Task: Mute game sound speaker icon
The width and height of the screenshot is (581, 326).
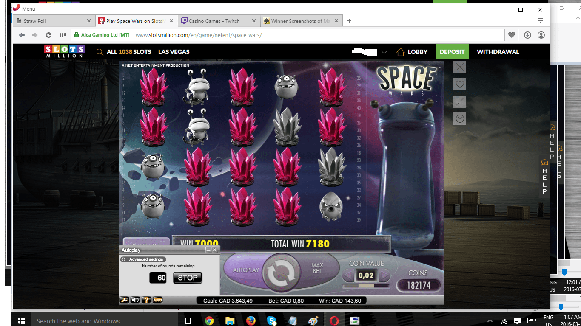Action: pos(135,300)
